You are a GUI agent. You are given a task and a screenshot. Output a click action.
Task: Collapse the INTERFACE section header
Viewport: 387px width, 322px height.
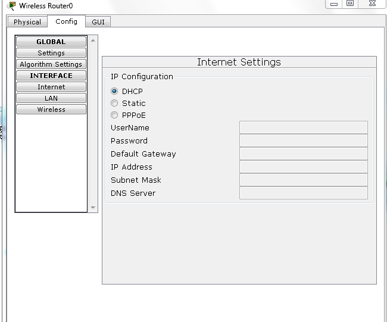pos(51,76)
